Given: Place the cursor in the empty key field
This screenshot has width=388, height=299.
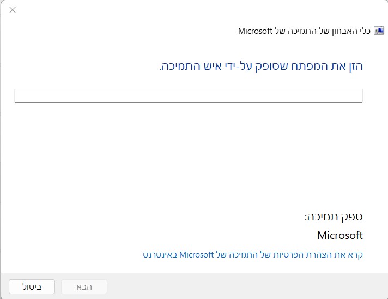Looking at the screenshot, I should click(x=188, y=95).
